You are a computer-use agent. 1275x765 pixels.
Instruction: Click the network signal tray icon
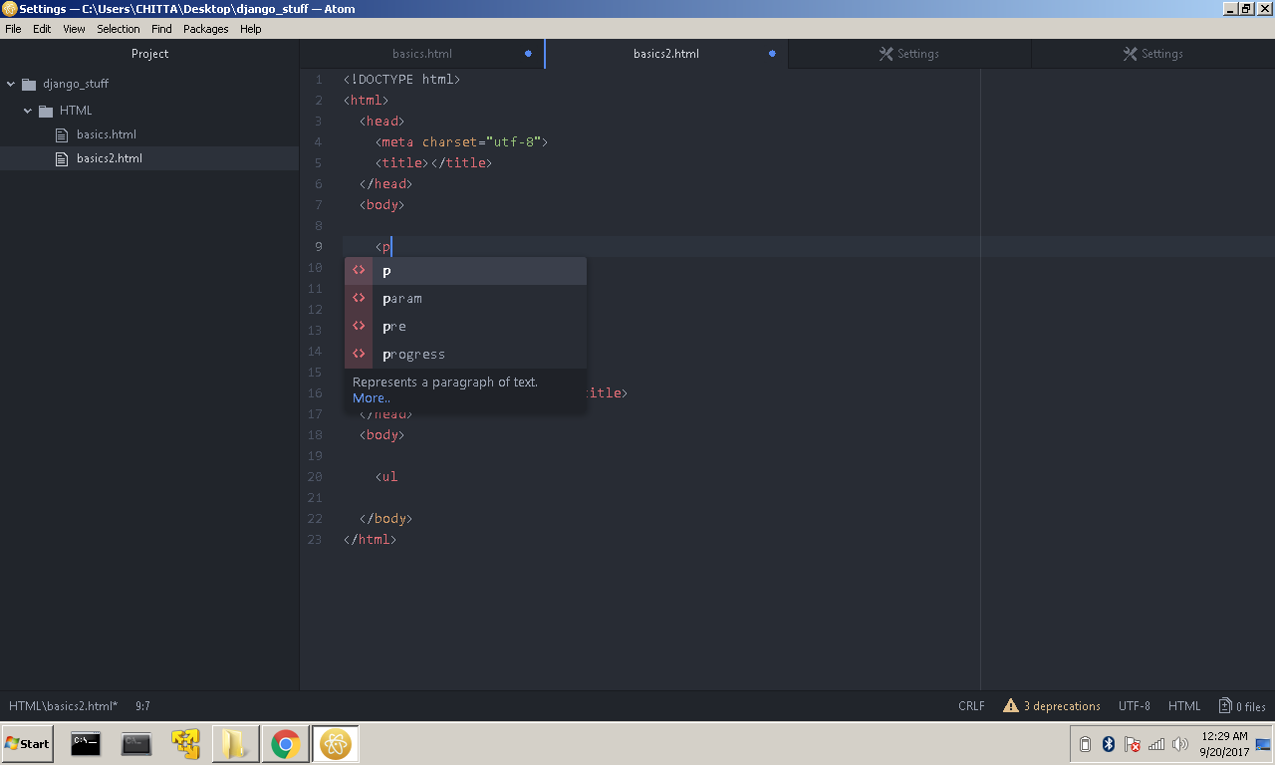pos(1156,744)
